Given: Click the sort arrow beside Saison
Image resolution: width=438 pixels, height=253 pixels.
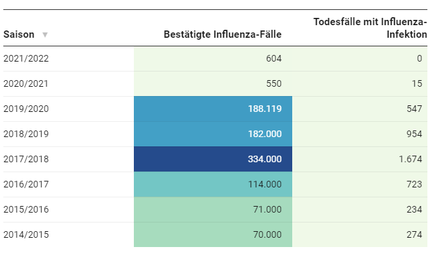Looking at the screenshot, I should click(x=44, y=34).
